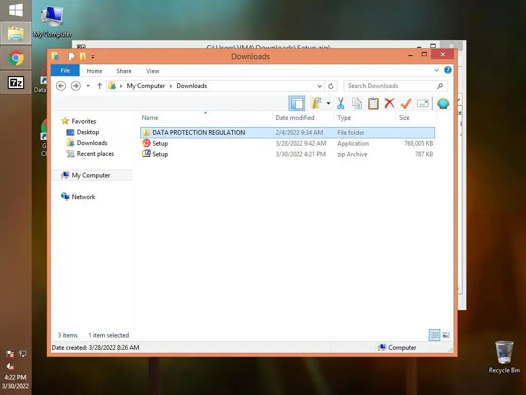526x395 pixels.
Task: Select Favorites in the navigation pane
Action: [84, 121]
